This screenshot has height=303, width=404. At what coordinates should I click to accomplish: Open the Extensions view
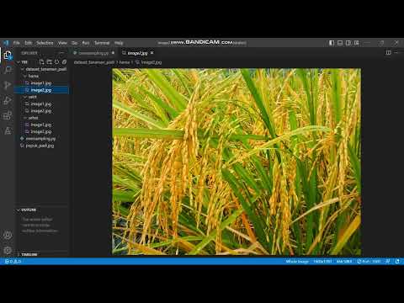8,115
